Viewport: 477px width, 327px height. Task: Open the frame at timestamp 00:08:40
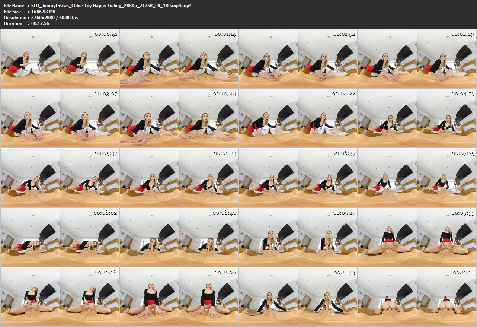179,237
